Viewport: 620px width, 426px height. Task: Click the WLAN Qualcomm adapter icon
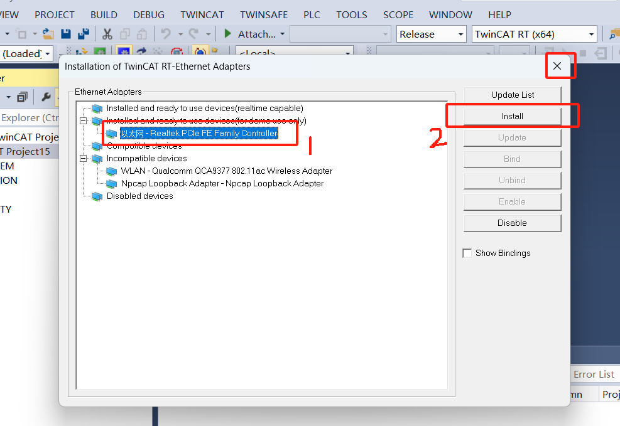click(x=112, y=171)
